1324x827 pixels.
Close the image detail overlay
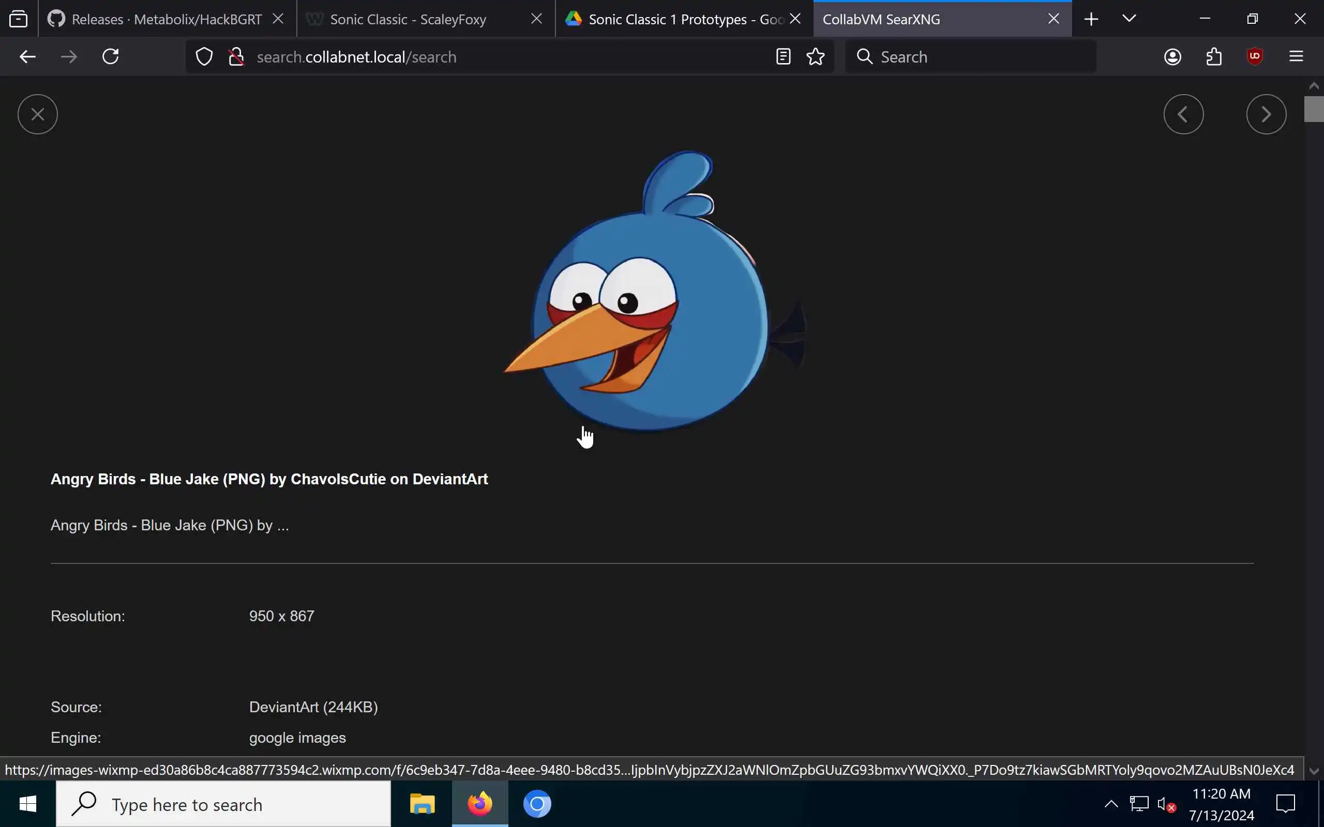(37, 114)
